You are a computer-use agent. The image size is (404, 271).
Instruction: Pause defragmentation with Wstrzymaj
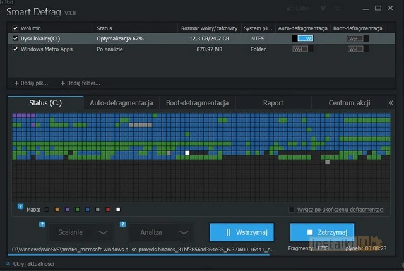241,232
